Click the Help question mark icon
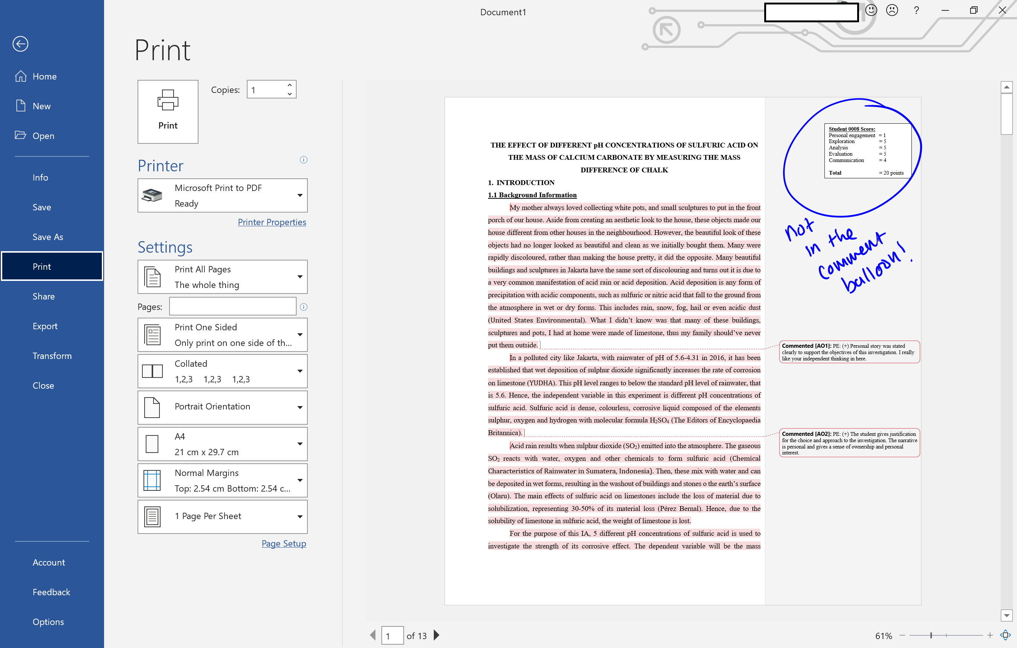Screen dimensions: 1017x648 [916, 11]
